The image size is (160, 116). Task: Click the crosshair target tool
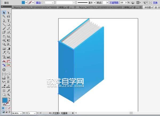point(4,70)
